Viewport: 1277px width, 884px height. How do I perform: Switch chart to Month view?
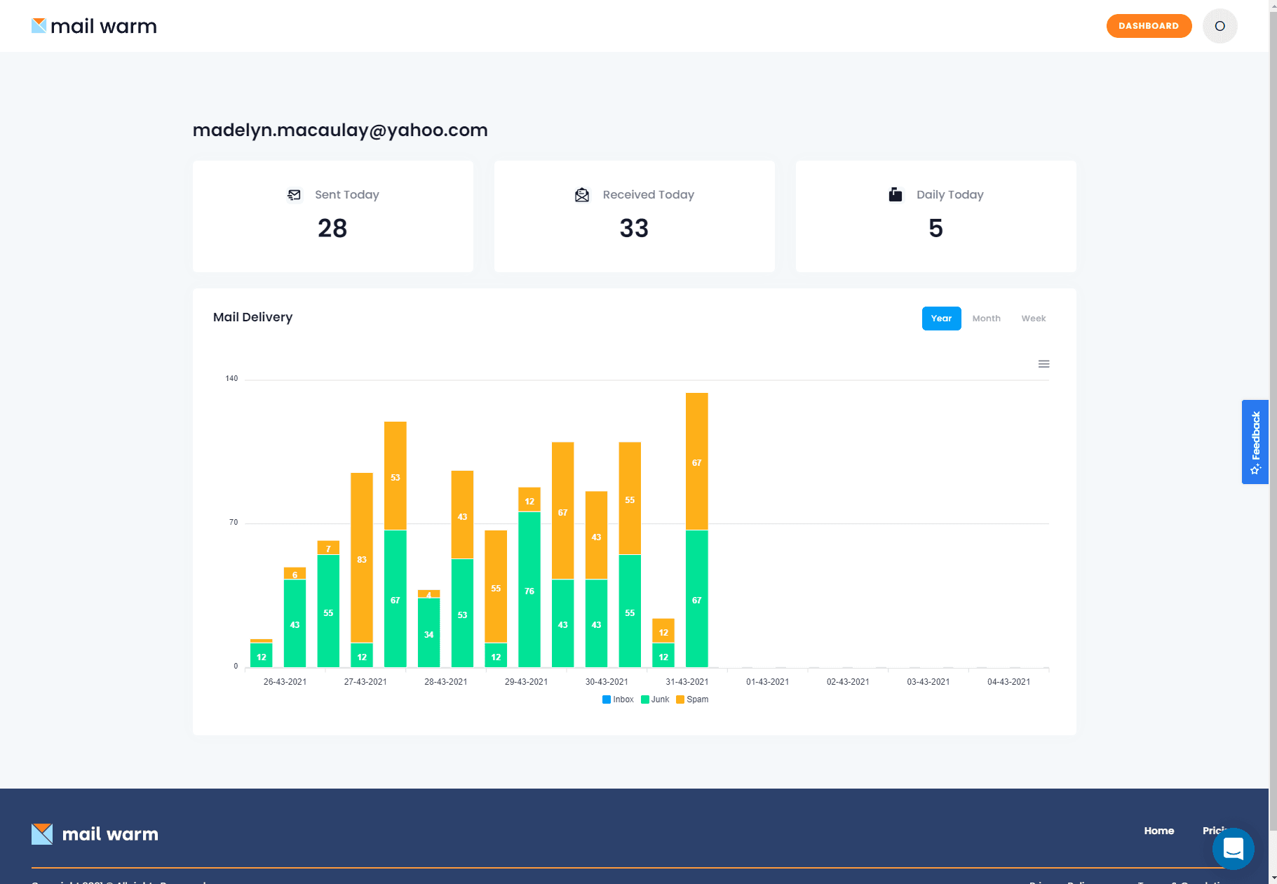pos(986,319)
